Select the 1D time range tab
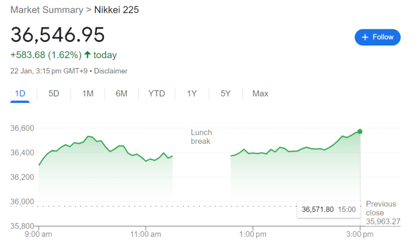 pos(20,93)
